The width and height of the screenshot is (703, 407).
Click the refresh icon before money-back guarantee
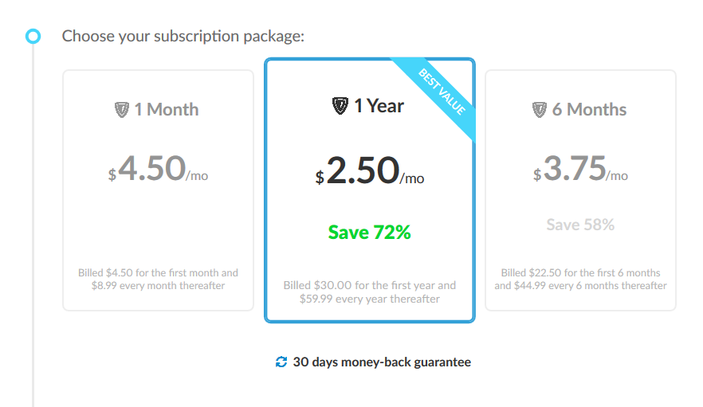click(281, 362)
